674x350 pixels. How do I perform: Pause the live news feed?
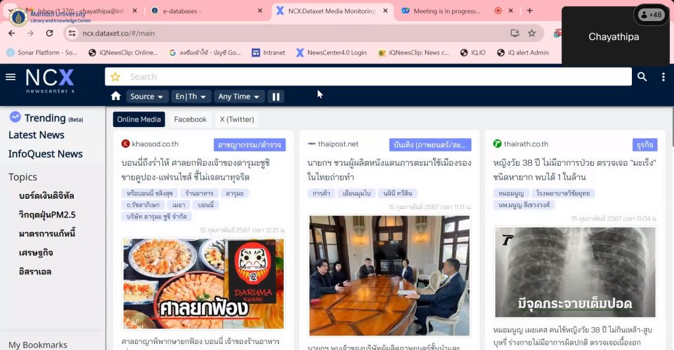point(276,97)
